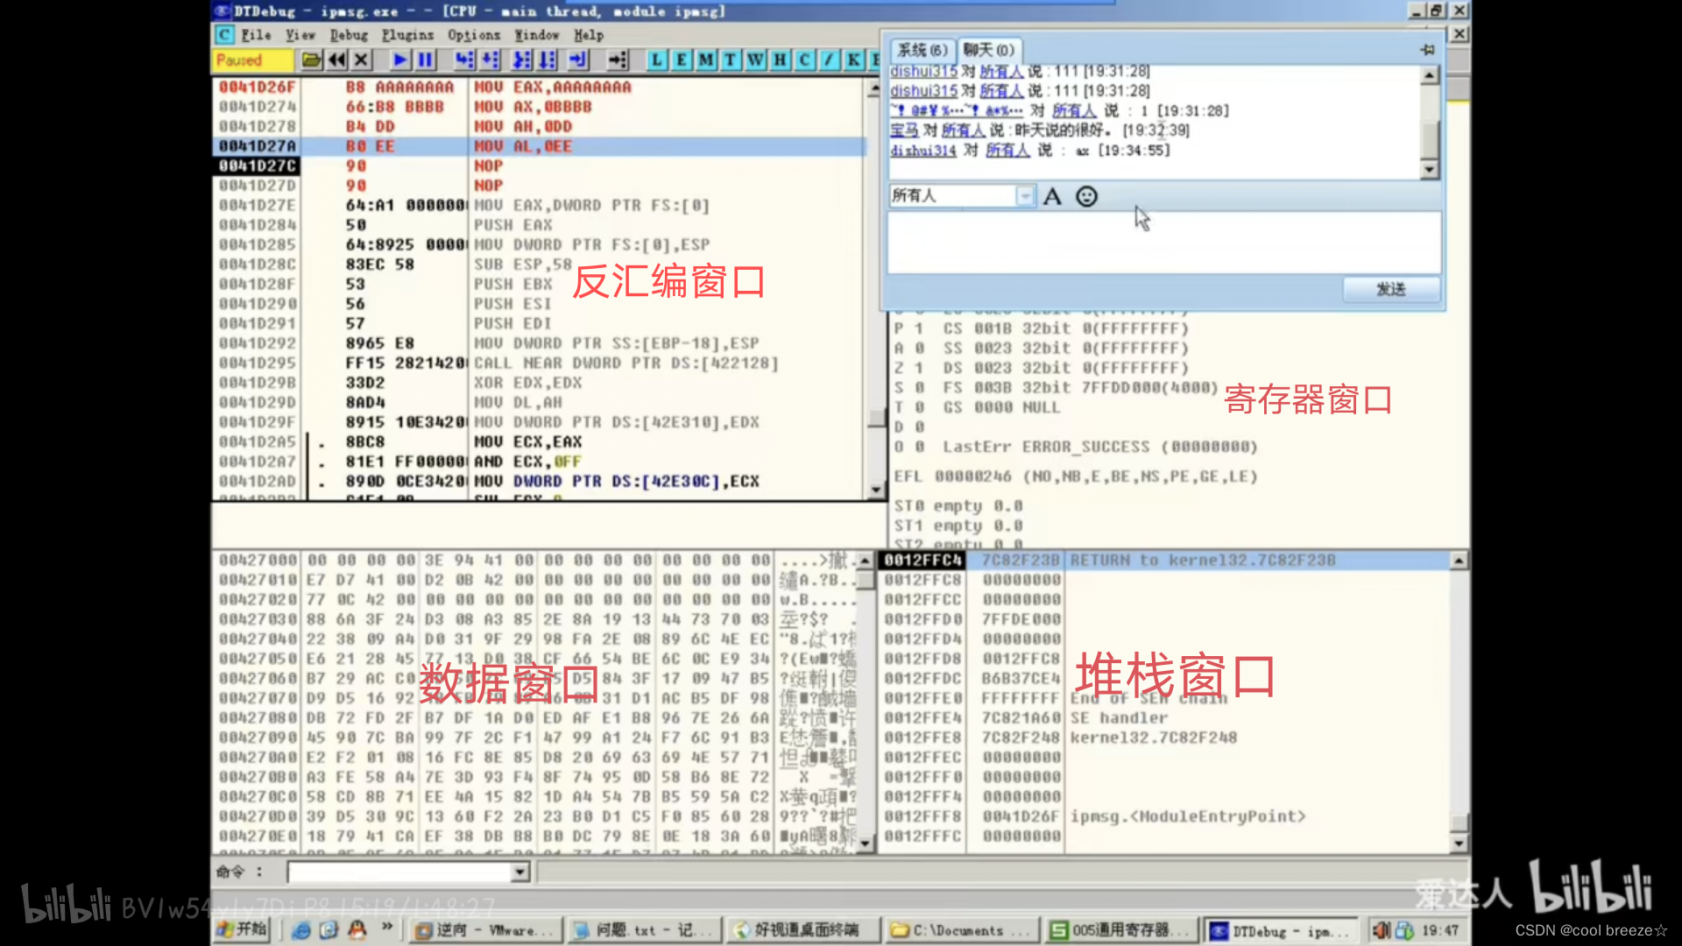Select the stack row ipmsg.<ModuleEntryPoint>
Screen dimensions: 1682x946
1163,816
